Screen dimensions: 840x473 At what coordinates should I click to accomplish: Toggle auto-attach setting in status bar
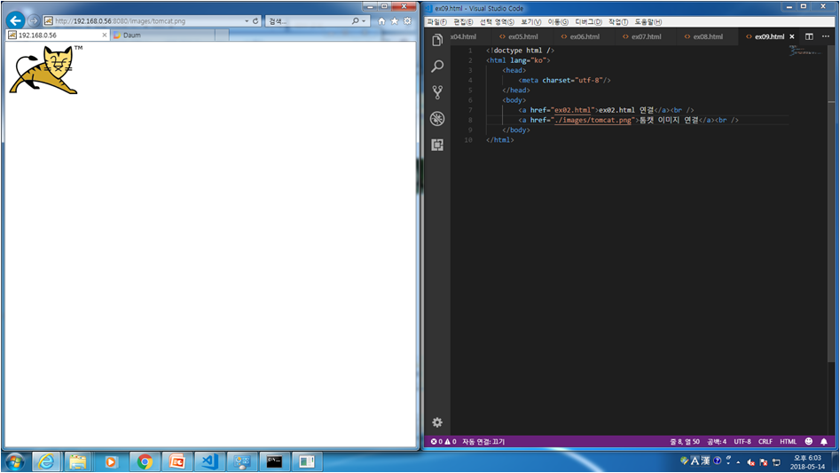click(x=483, y=441)
